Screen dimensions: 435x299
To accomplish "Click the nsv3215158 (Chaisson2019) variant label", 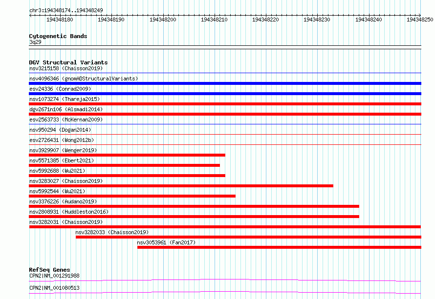I will click(66, 68).
